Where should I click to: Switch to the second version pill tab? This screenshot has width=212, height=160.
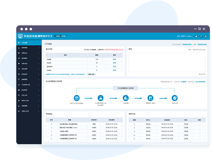[64, 36]
